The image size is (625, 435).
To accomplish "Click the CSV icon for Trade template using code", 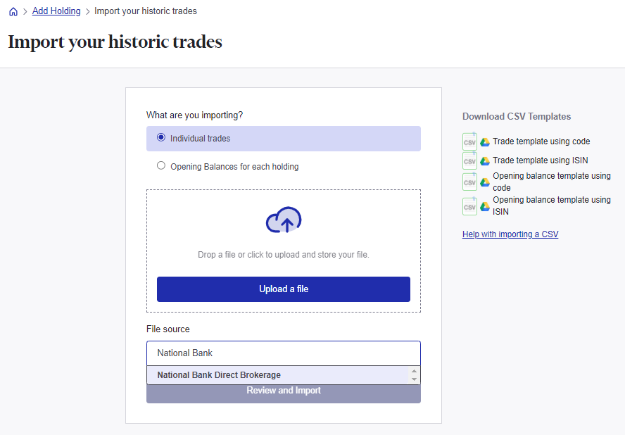I will 469,141.
